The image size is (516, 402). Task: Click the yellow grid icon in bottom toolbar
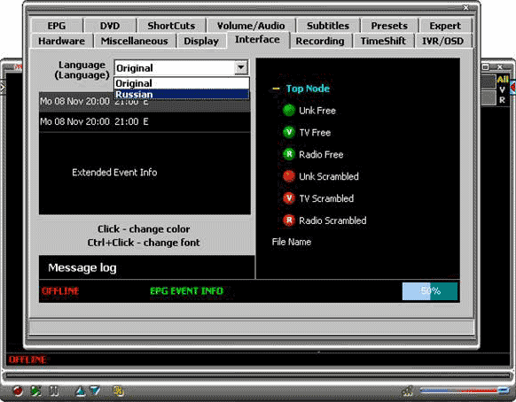[119, 390]
